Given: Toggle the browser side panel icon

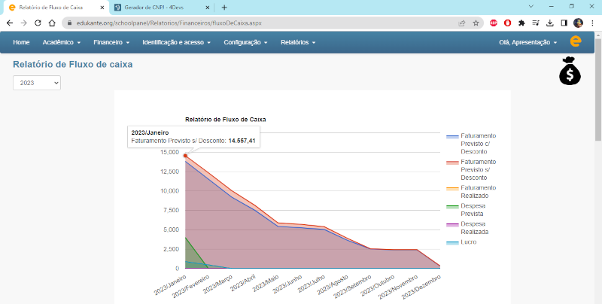Looking at the screenshot, I should tap(564, 23).
